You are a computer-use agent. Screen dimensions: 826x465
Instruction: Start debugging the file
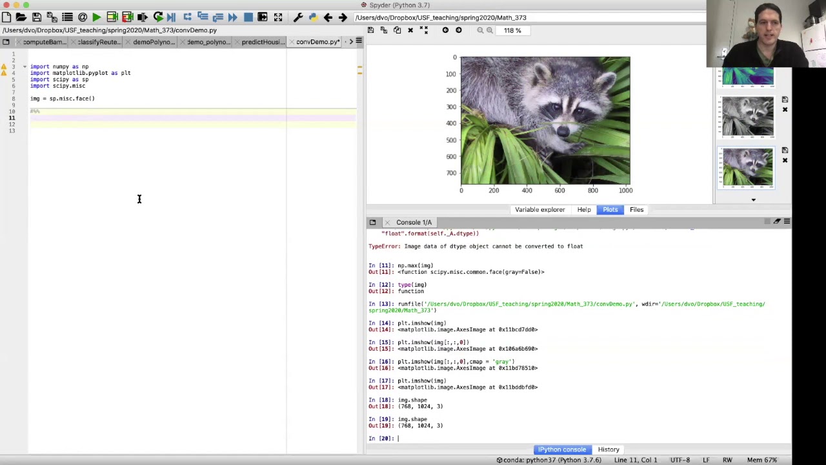[x=171, y=17]
